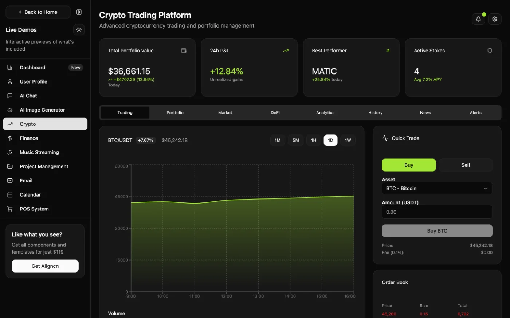Click the Crypto trend arrow icon
Image resolution: width=510 pixels, height=318 pixels.
(x=10, y=124)
